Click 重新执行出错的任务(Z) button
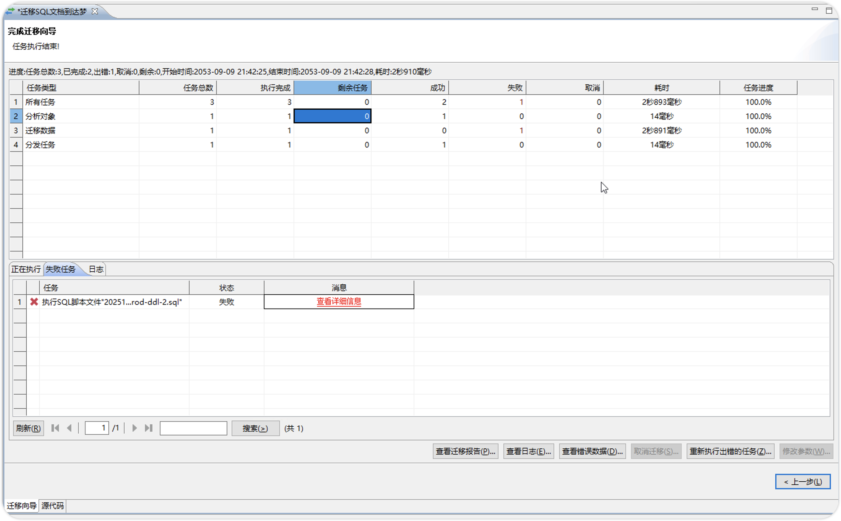Screen dimensions: 841x521 [x=730, y=451]
